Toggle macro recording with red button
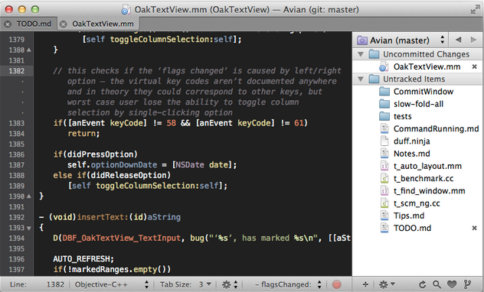484x292 pixels. [337, 284]
